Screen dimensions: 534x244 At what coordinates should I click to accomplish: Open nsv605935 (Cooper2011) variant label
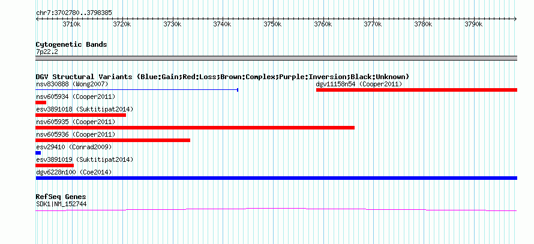coord(76,122)
